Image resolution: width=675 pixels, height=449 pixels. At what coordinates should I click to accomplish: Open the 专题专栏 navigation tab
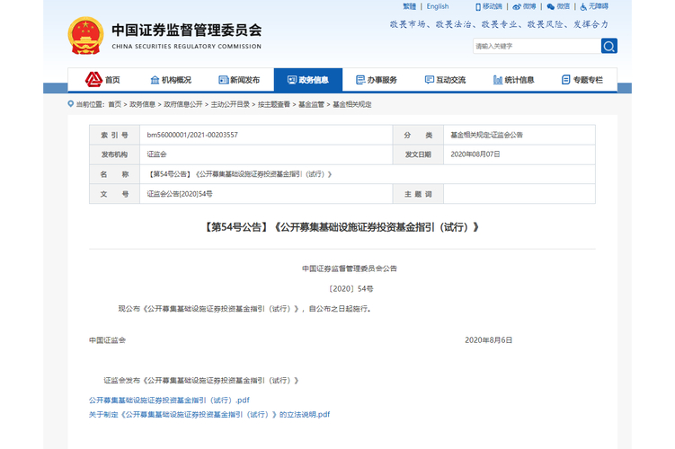(582, 80)
